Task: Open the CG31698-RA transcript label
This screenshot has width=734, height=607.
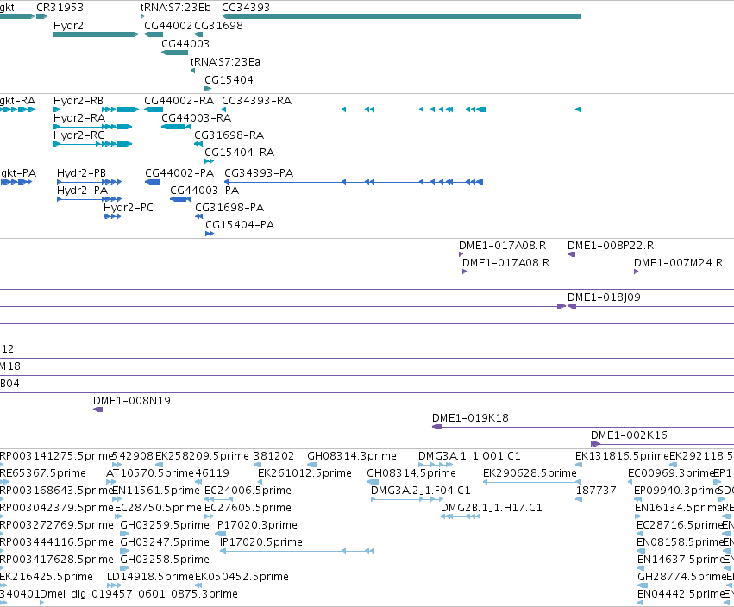Action: point(229,135)
